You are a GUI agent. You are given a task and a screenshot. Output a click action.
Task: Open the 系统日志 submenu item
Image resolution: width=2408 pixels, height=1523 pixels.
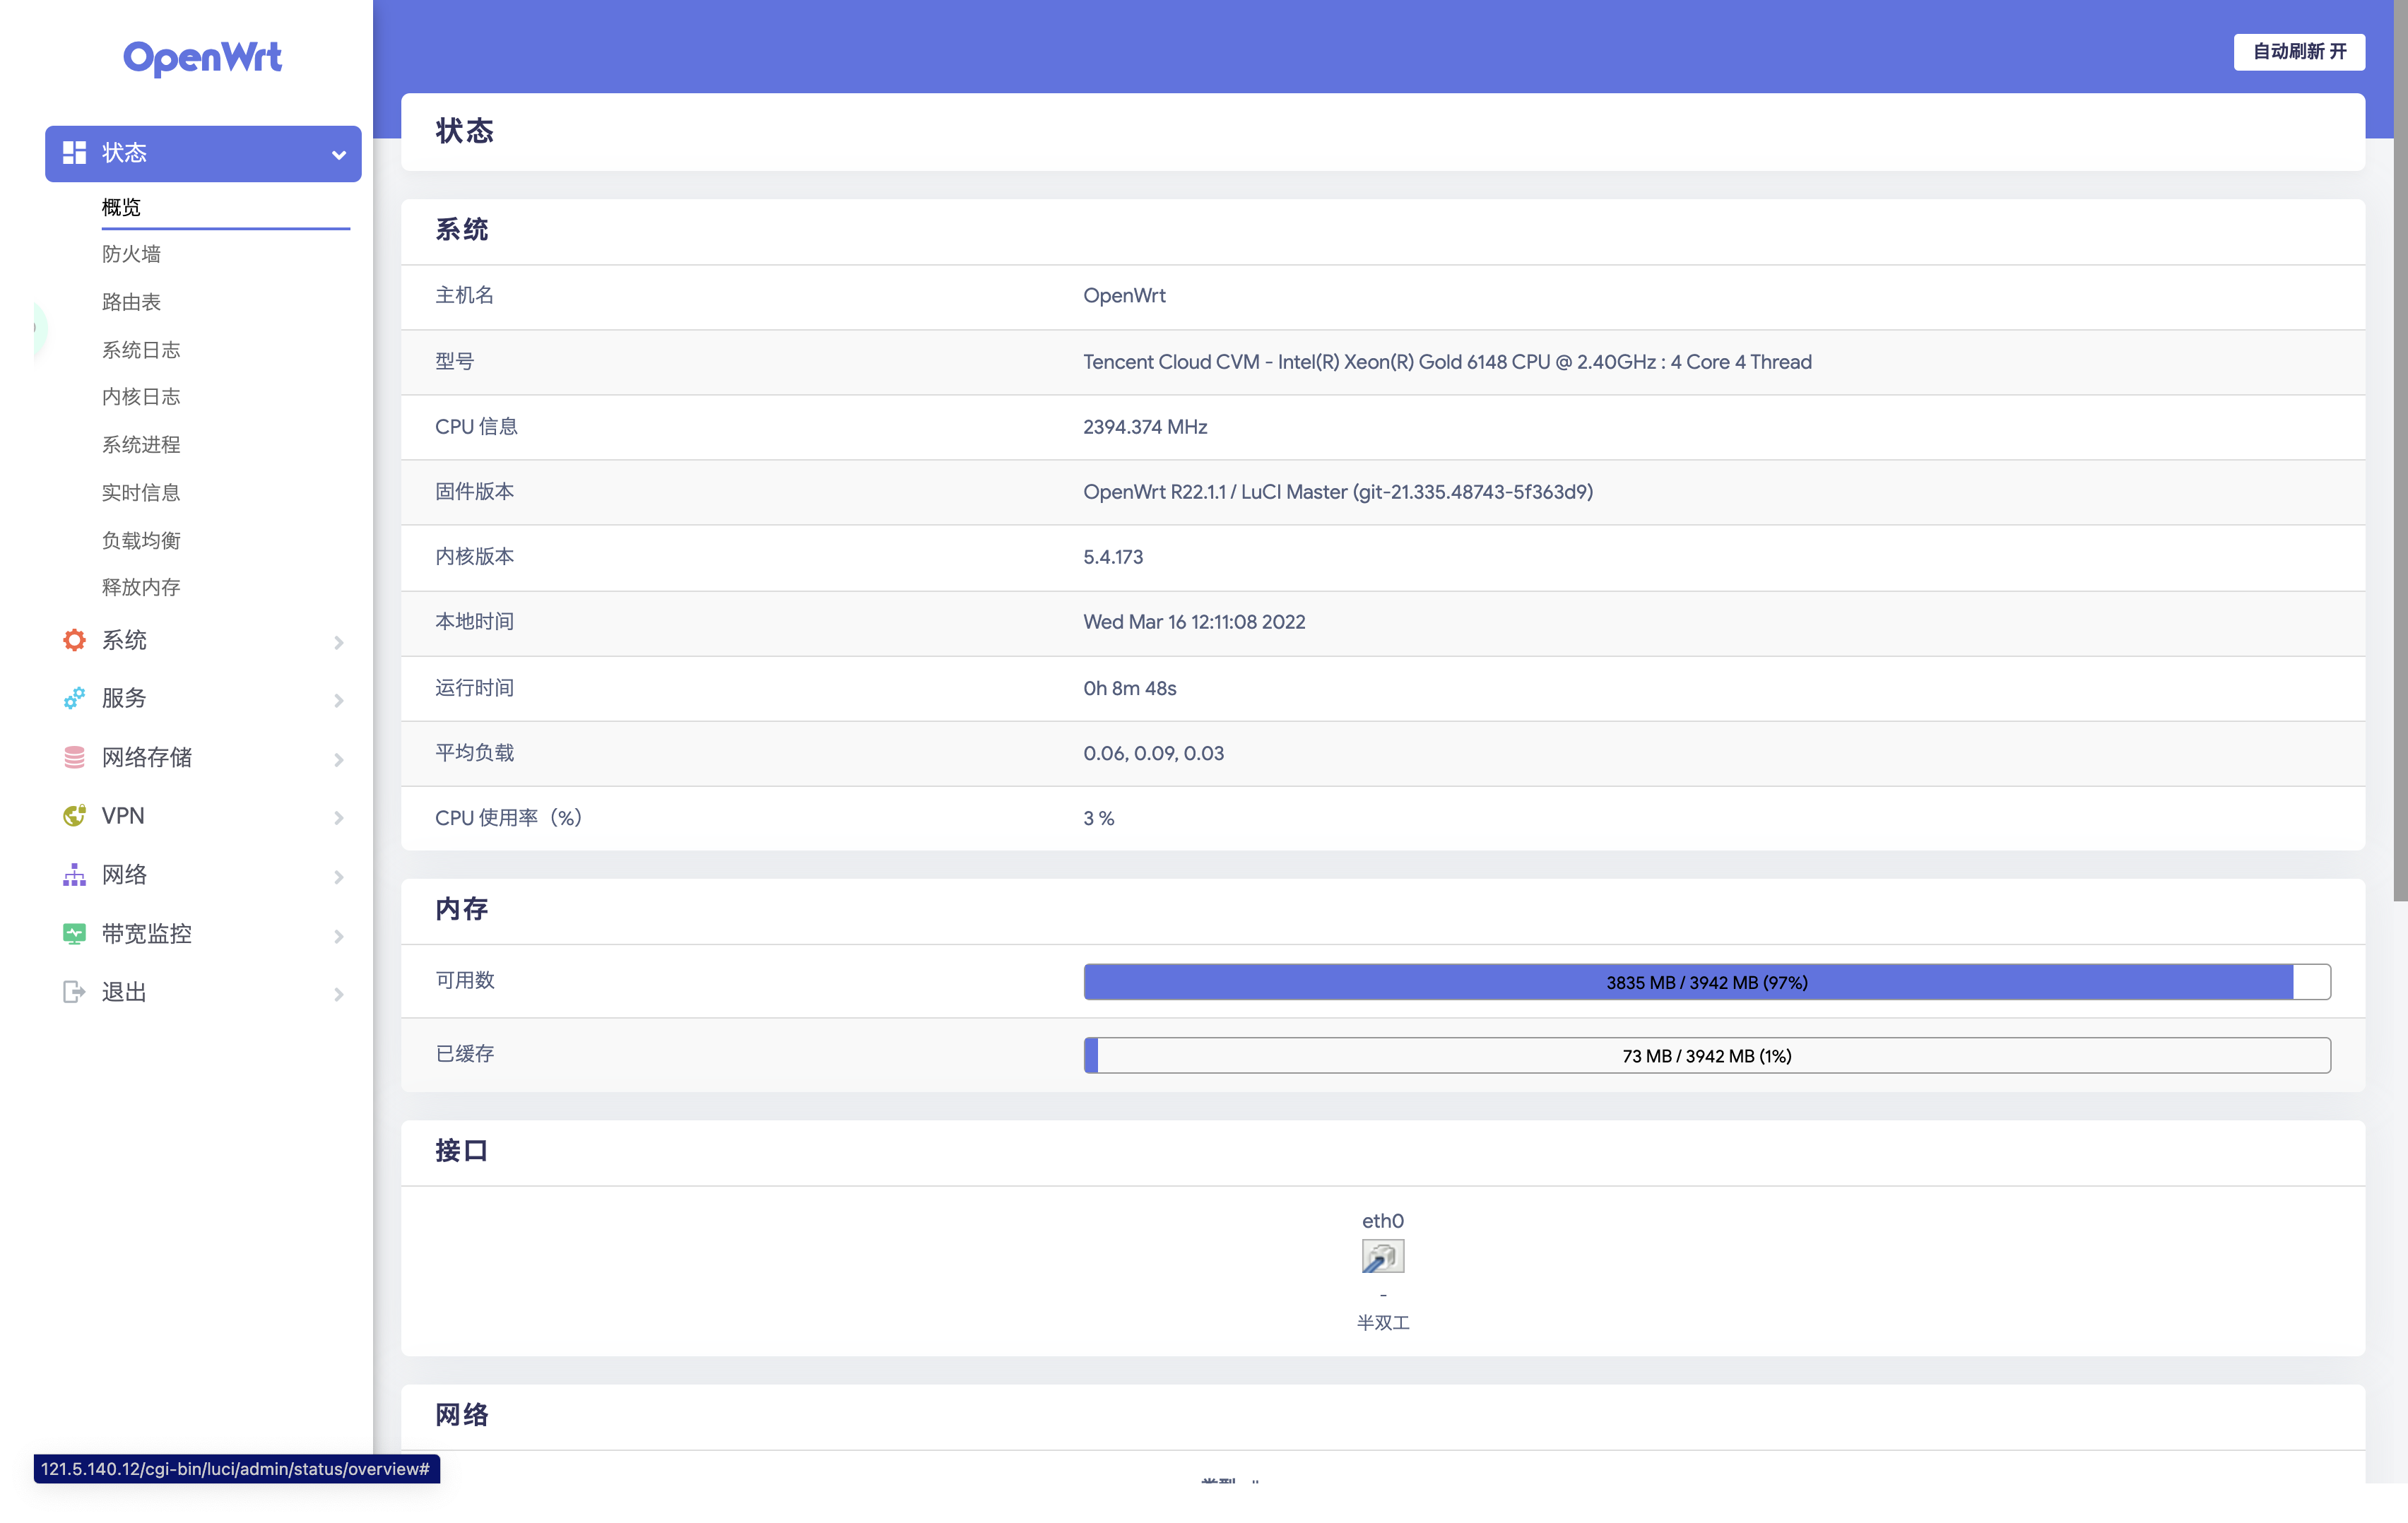141,350
